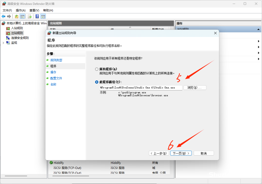
Task: Select 入站规则 in the console tree
Action: click(17, 28)
